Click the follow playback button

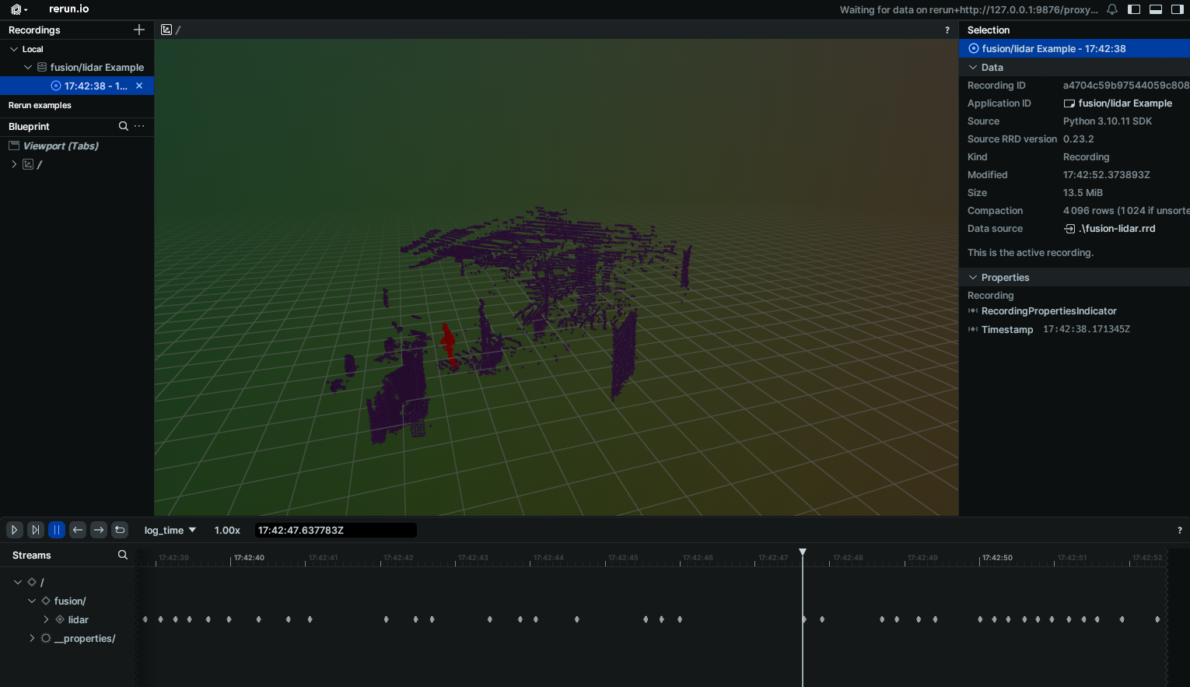[36, 530]
